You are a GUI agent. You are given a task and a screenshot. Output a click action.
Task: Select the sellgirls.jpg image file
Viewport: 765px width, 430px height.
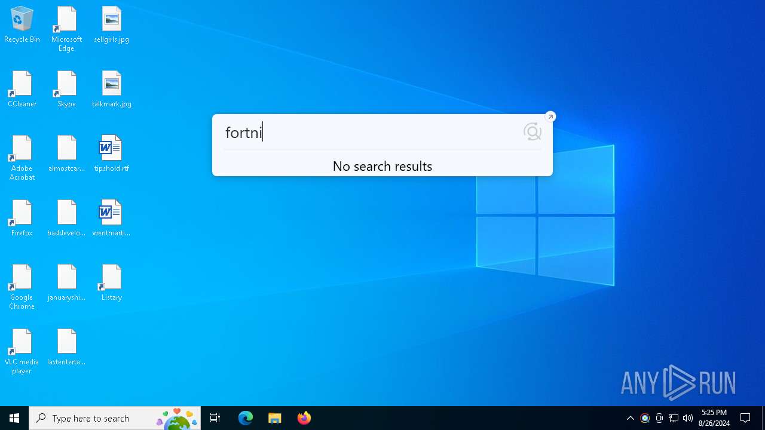click(x=112, y=25)
